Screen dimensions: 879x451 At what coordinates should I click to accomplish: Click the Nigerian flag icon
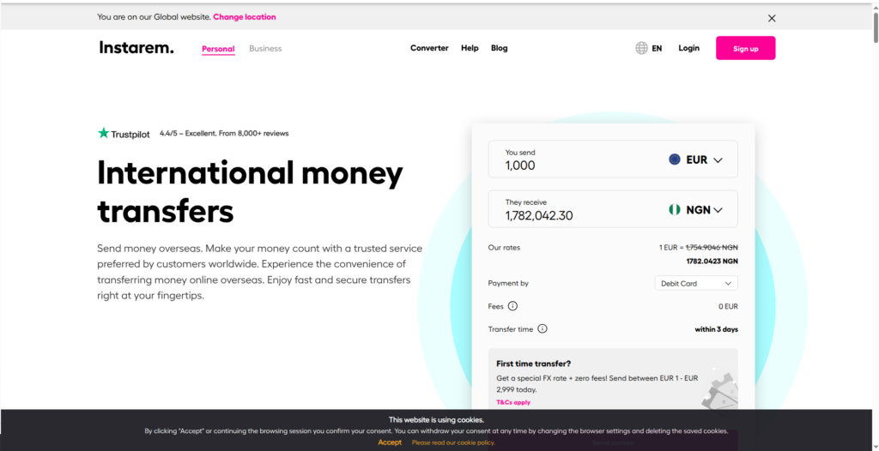pyautogui.click(x=675, y=209)
